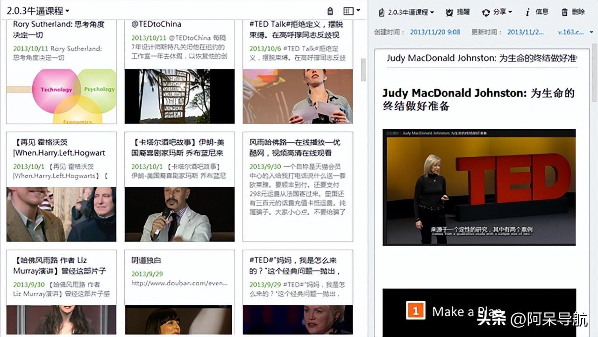This screenshot has height=337, width=598.
Task: Click the note list vertical scrollbar thumb
Action: click(363, 70)
